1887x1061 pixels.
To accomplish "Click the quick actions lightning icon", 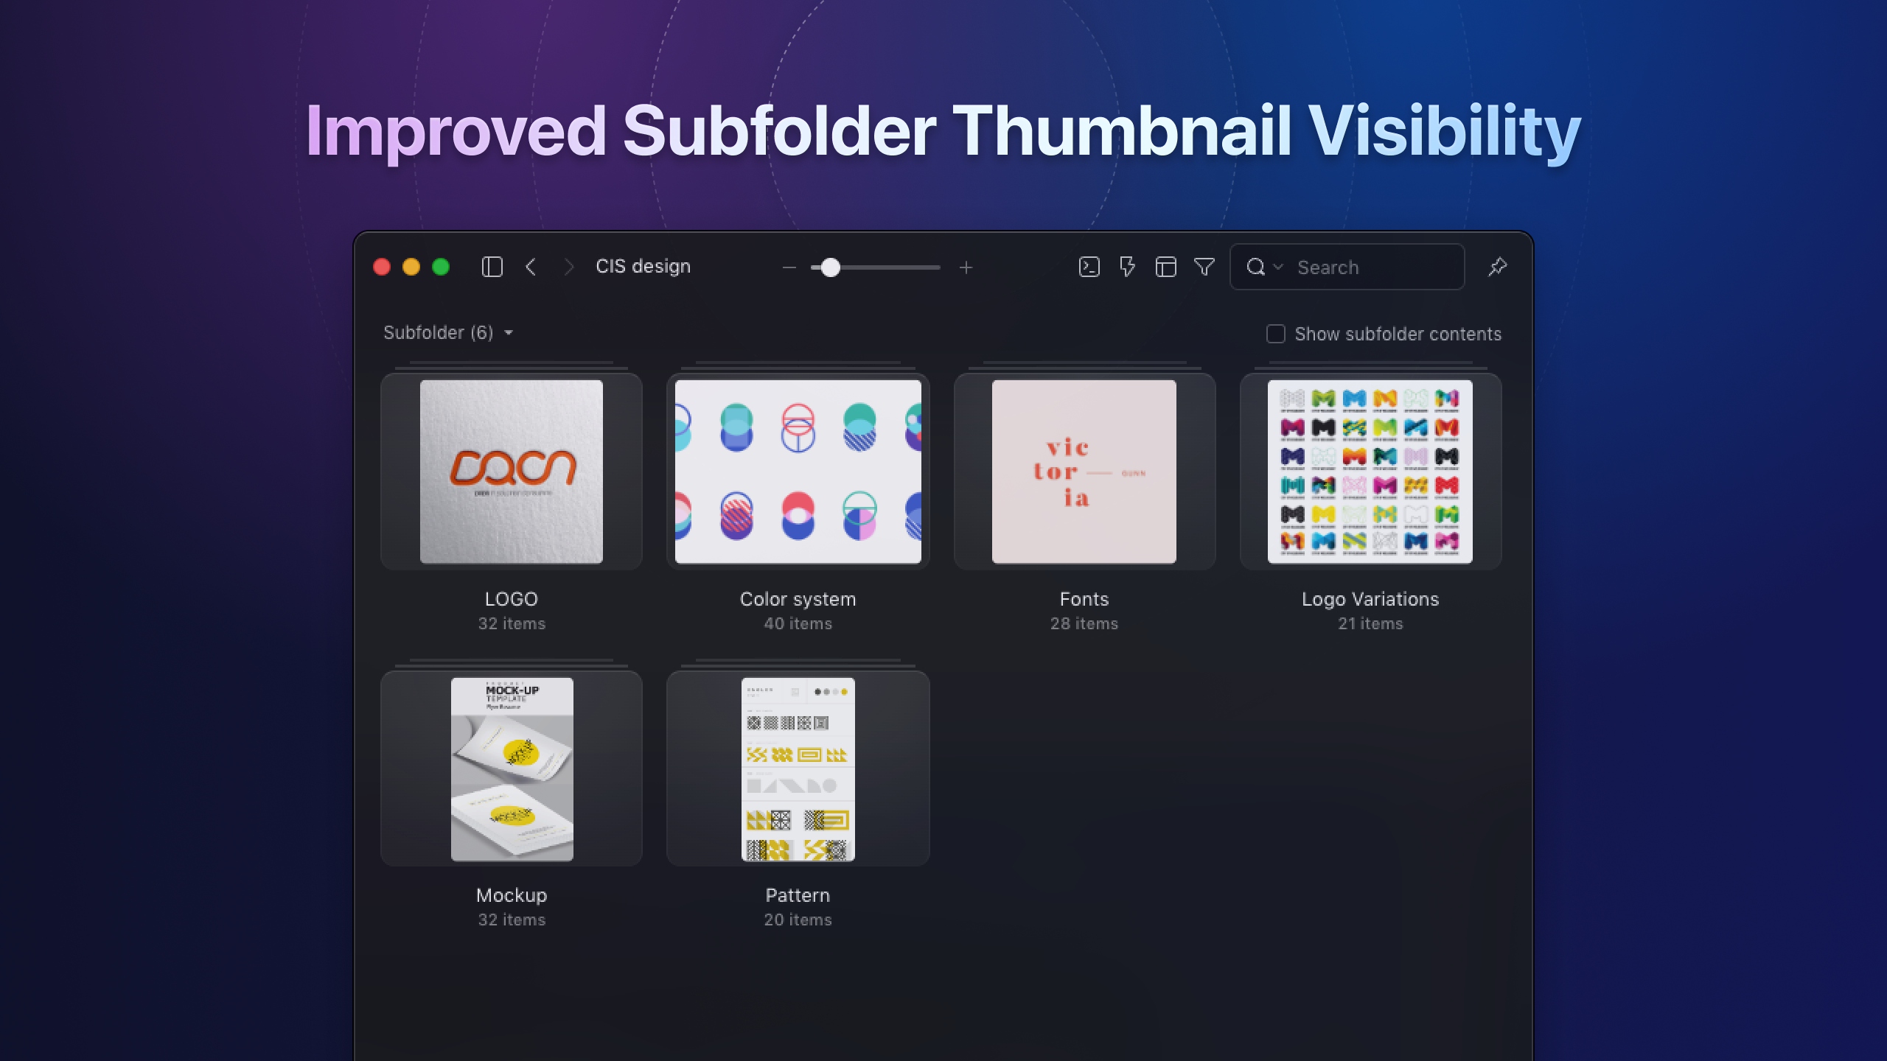I will (x=1126, y=267).
